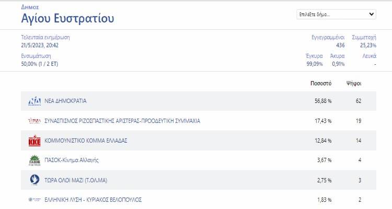Click the Δήμος breadcrumb label

[x=29, y=8]
